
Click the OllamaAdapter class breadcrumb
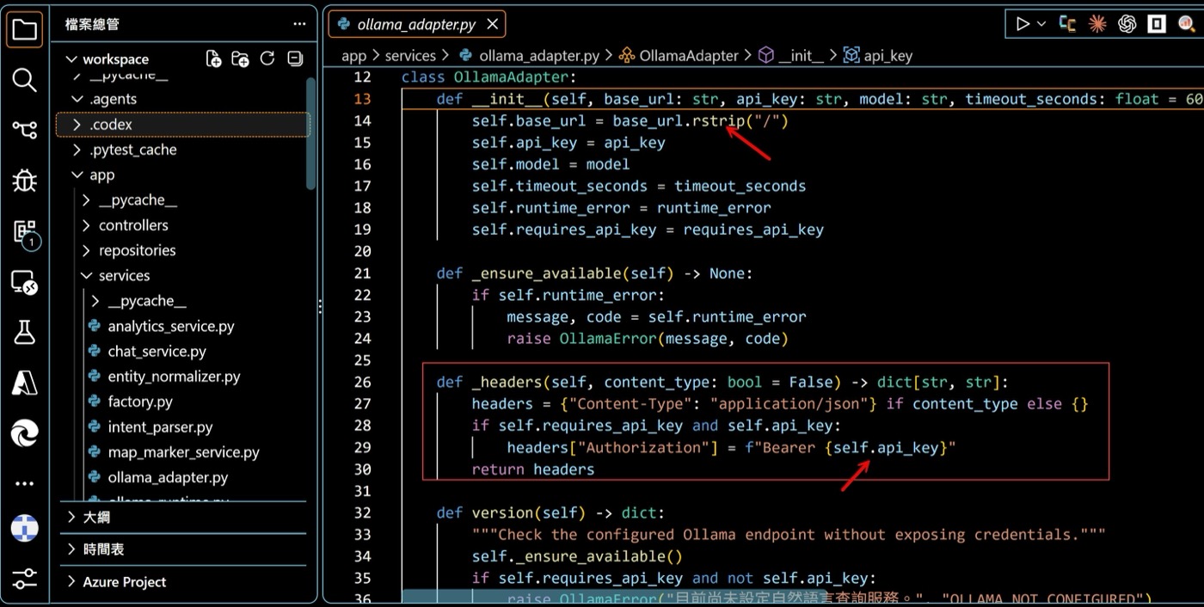(x=679, y=56)
